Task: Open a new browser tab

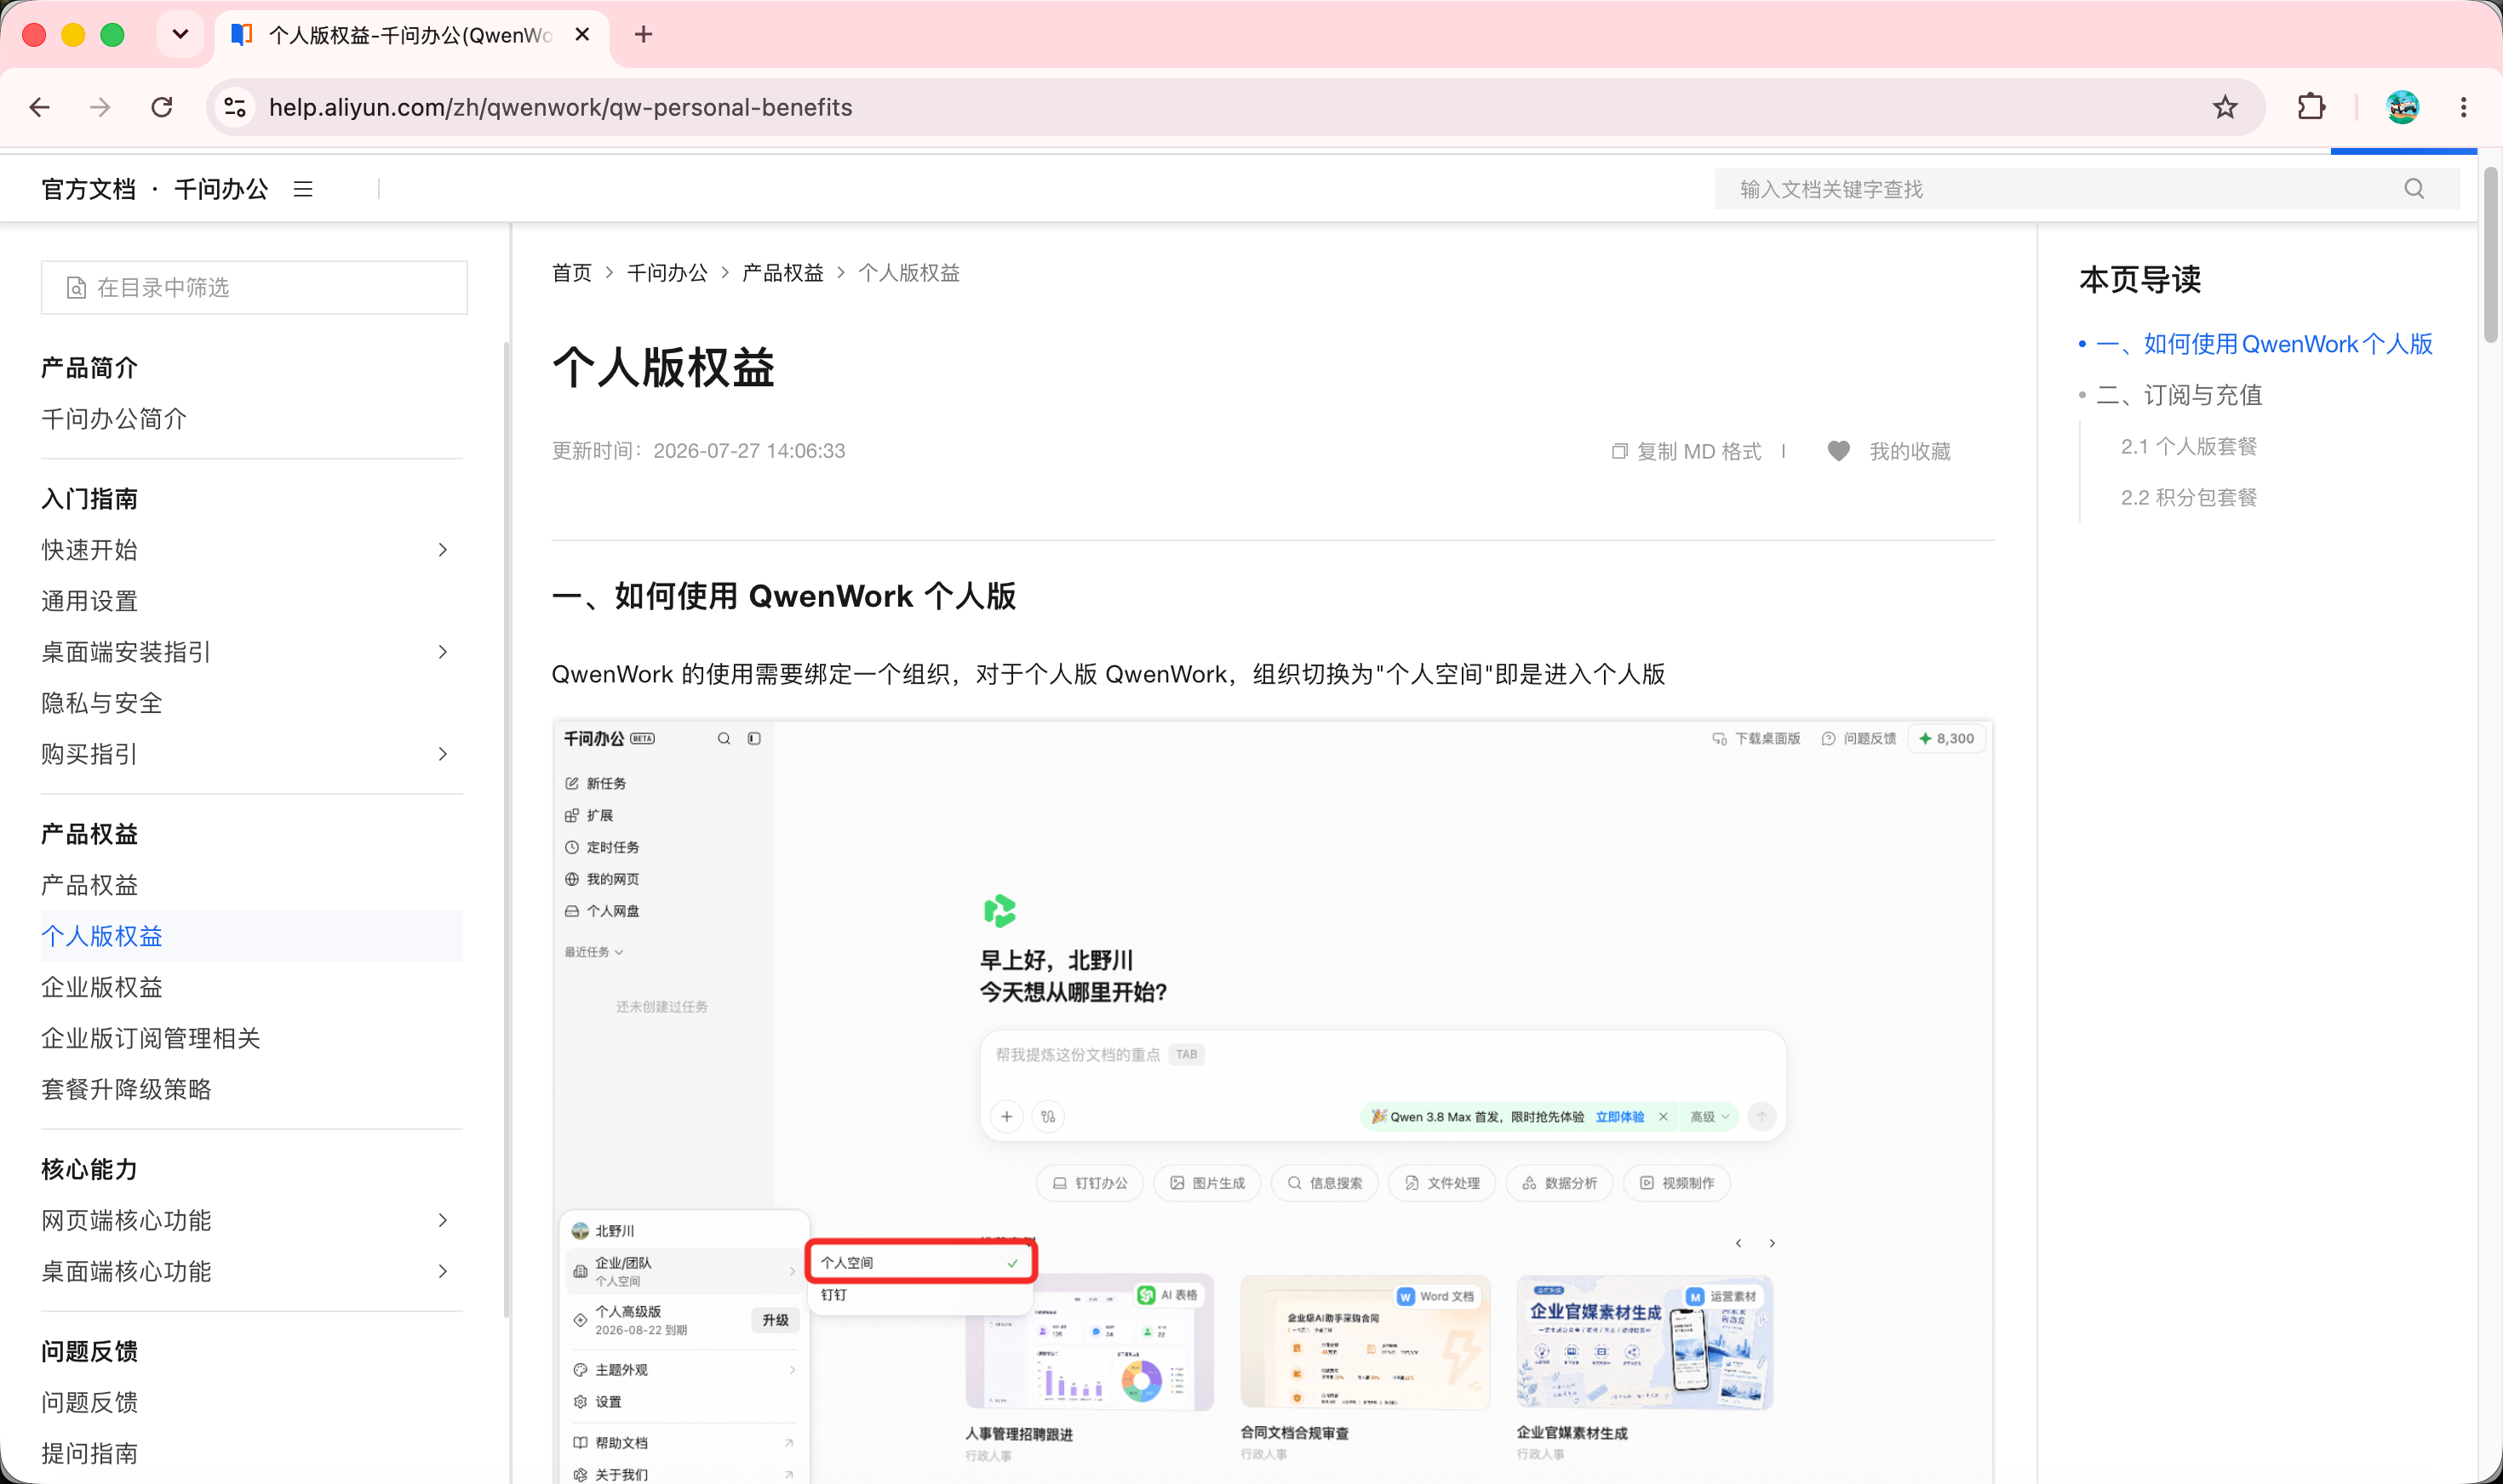Action: point(644,35)
